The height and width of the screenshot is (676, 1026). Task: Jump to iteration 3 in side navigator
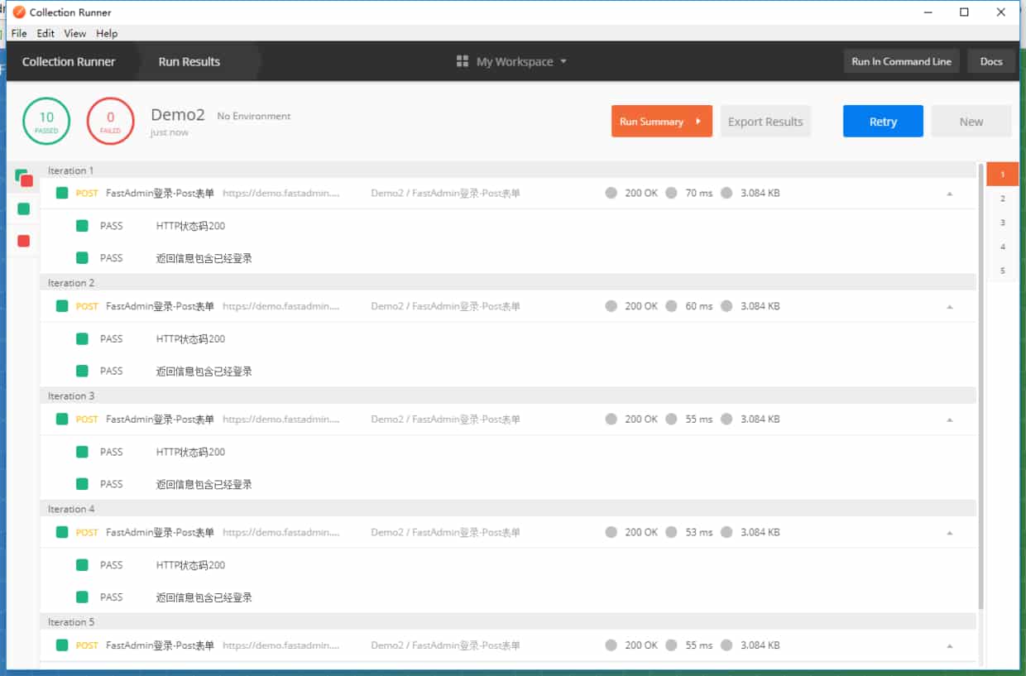pyautogui.click(x=1002, y=223)
